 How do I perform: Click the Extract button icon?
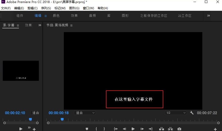pos(170,129)
